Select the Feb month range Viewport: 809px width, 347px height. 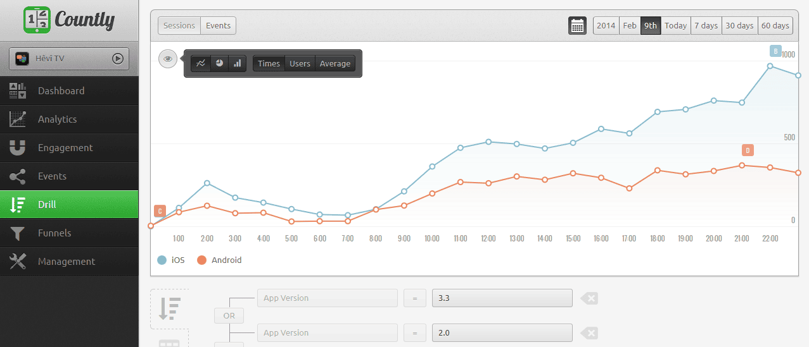630,26
